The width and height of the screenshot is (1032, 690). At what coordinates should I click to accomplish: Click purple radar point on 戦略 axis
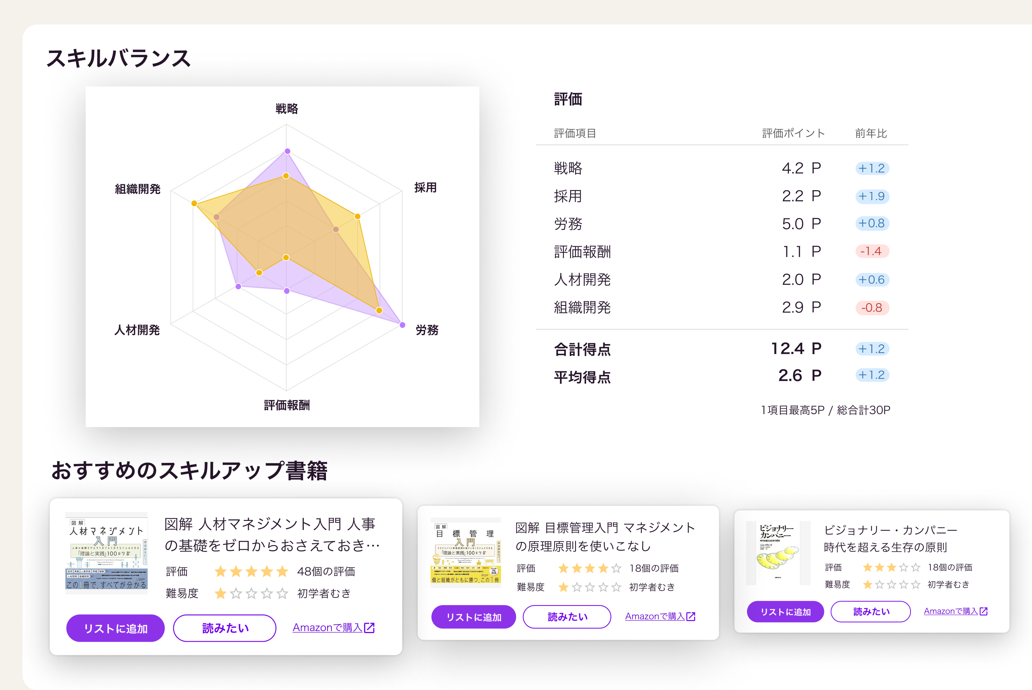(x=287, y=152)
